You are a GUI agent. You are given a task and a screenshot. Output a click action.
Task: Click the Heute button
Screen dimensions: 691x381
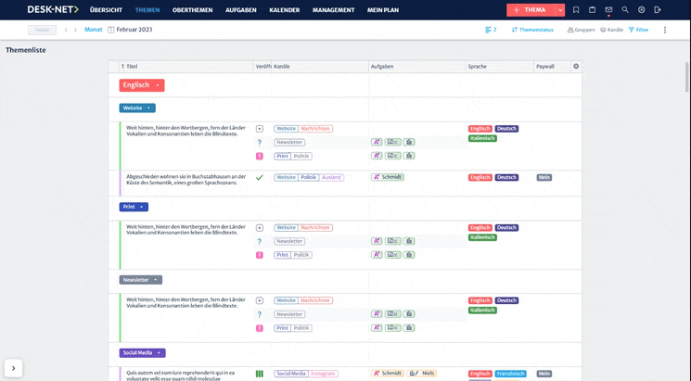point(43,30)
